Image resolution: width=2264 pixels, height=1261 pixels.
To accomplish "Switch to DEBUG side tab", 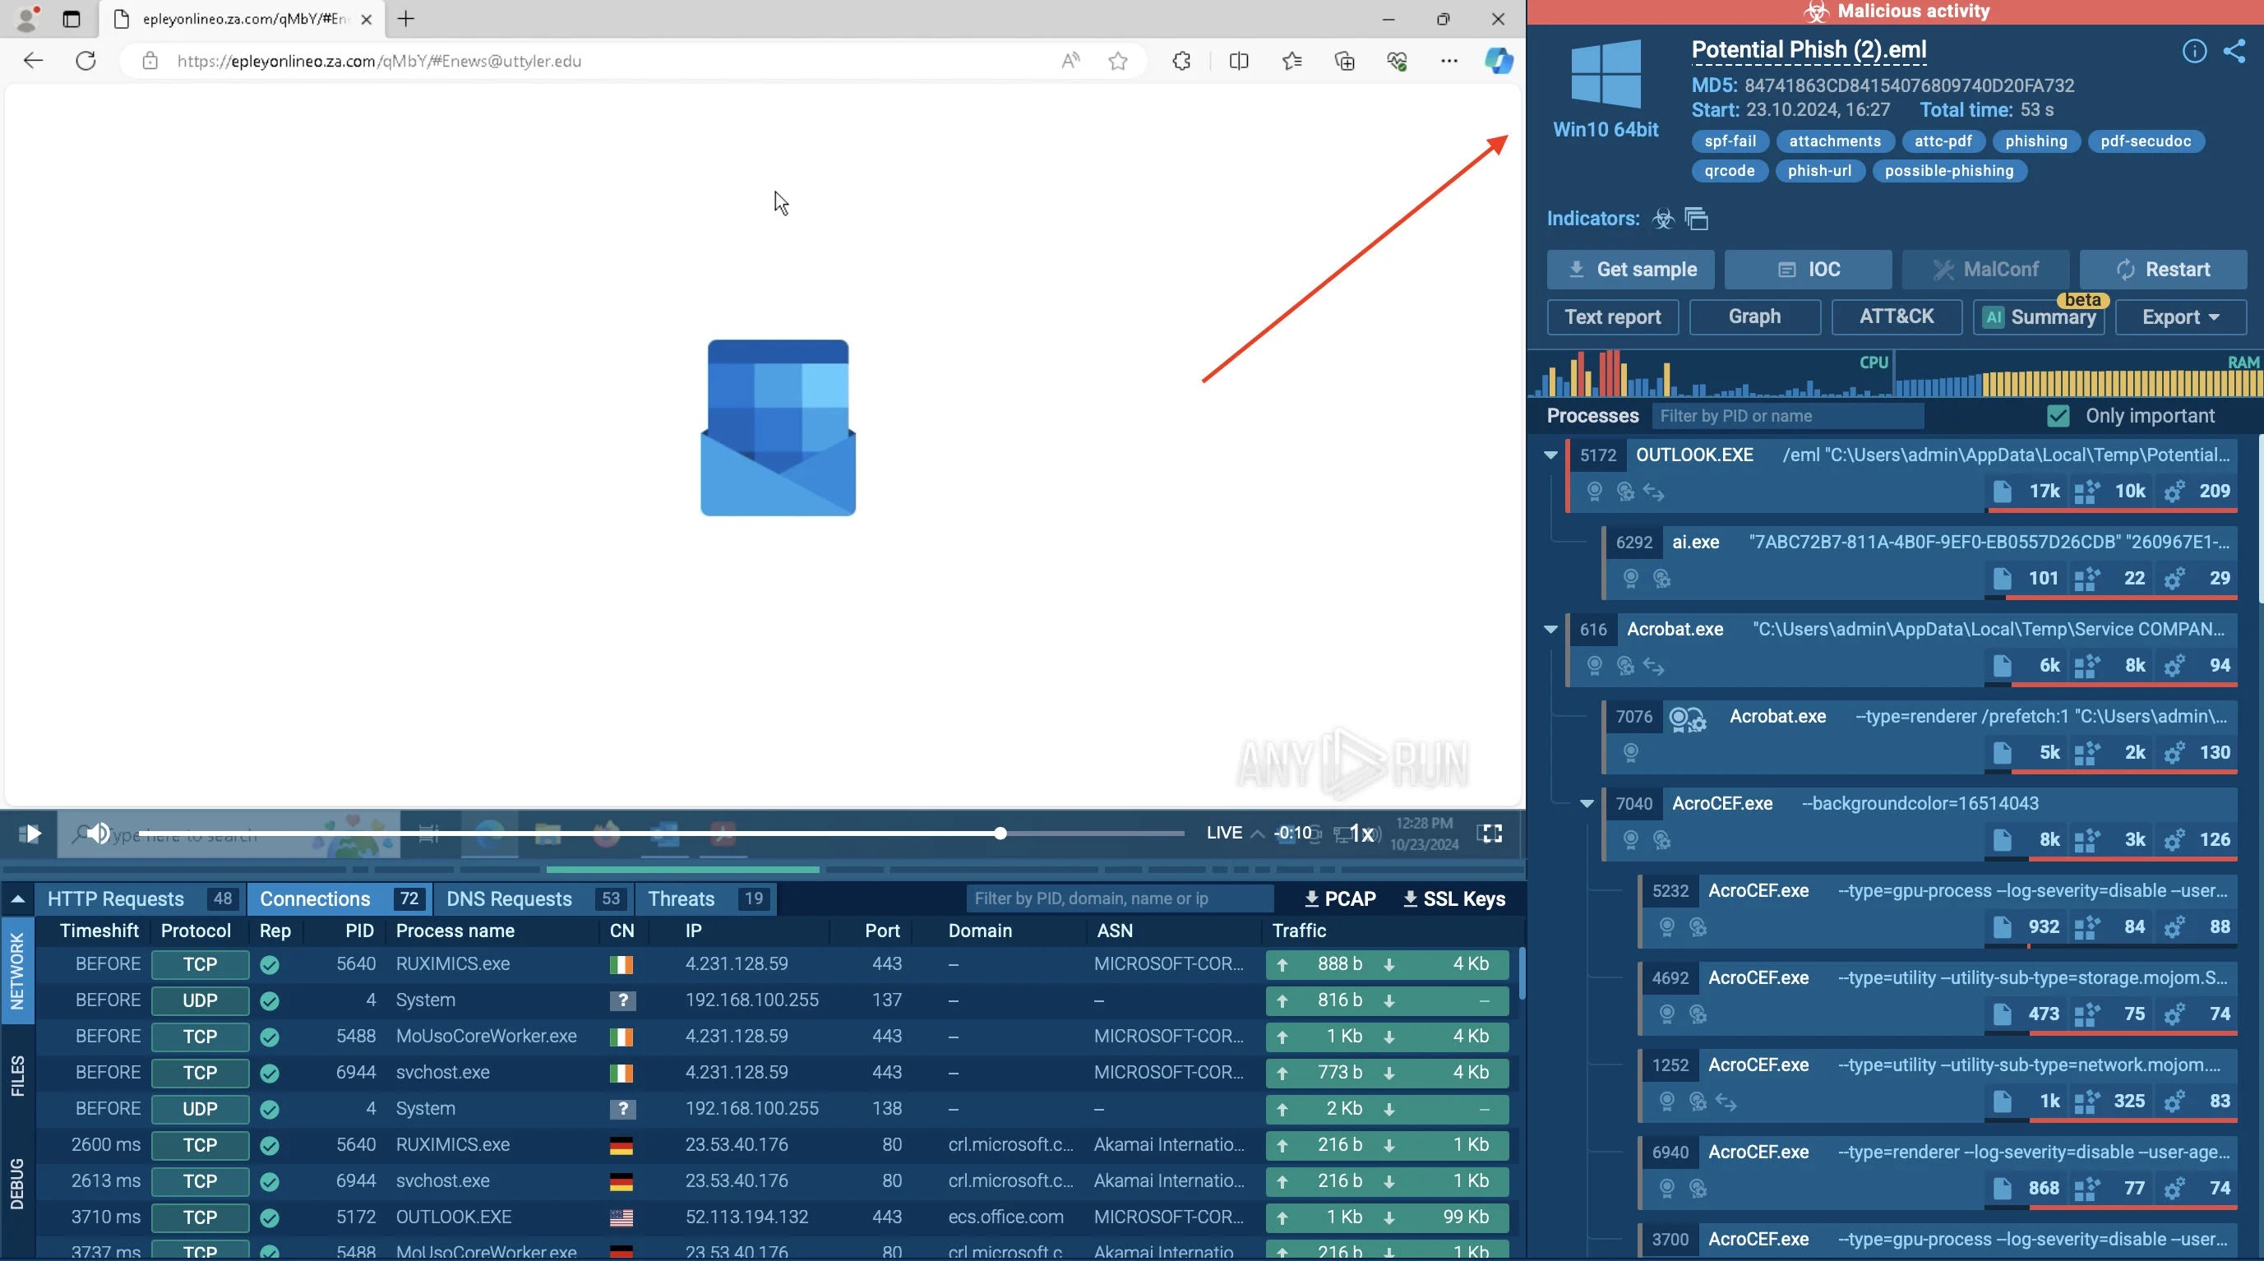I will point(16,1184).
